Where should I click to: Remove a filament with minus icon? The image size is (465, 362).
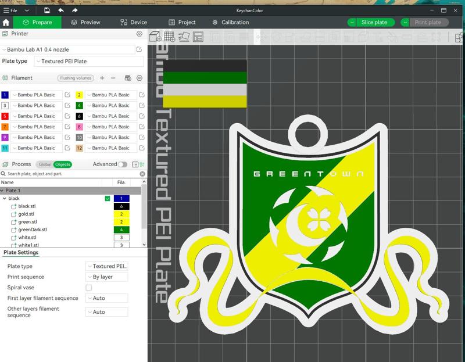pyautogui.click(x=113, y=78)
